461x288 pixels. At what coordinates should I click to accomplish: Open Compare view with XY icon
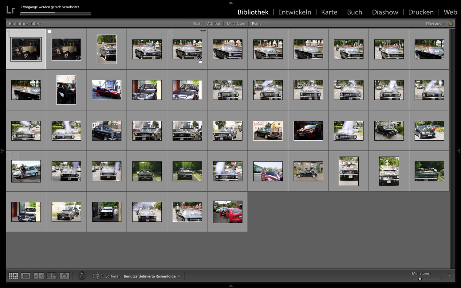pos(39,276)
